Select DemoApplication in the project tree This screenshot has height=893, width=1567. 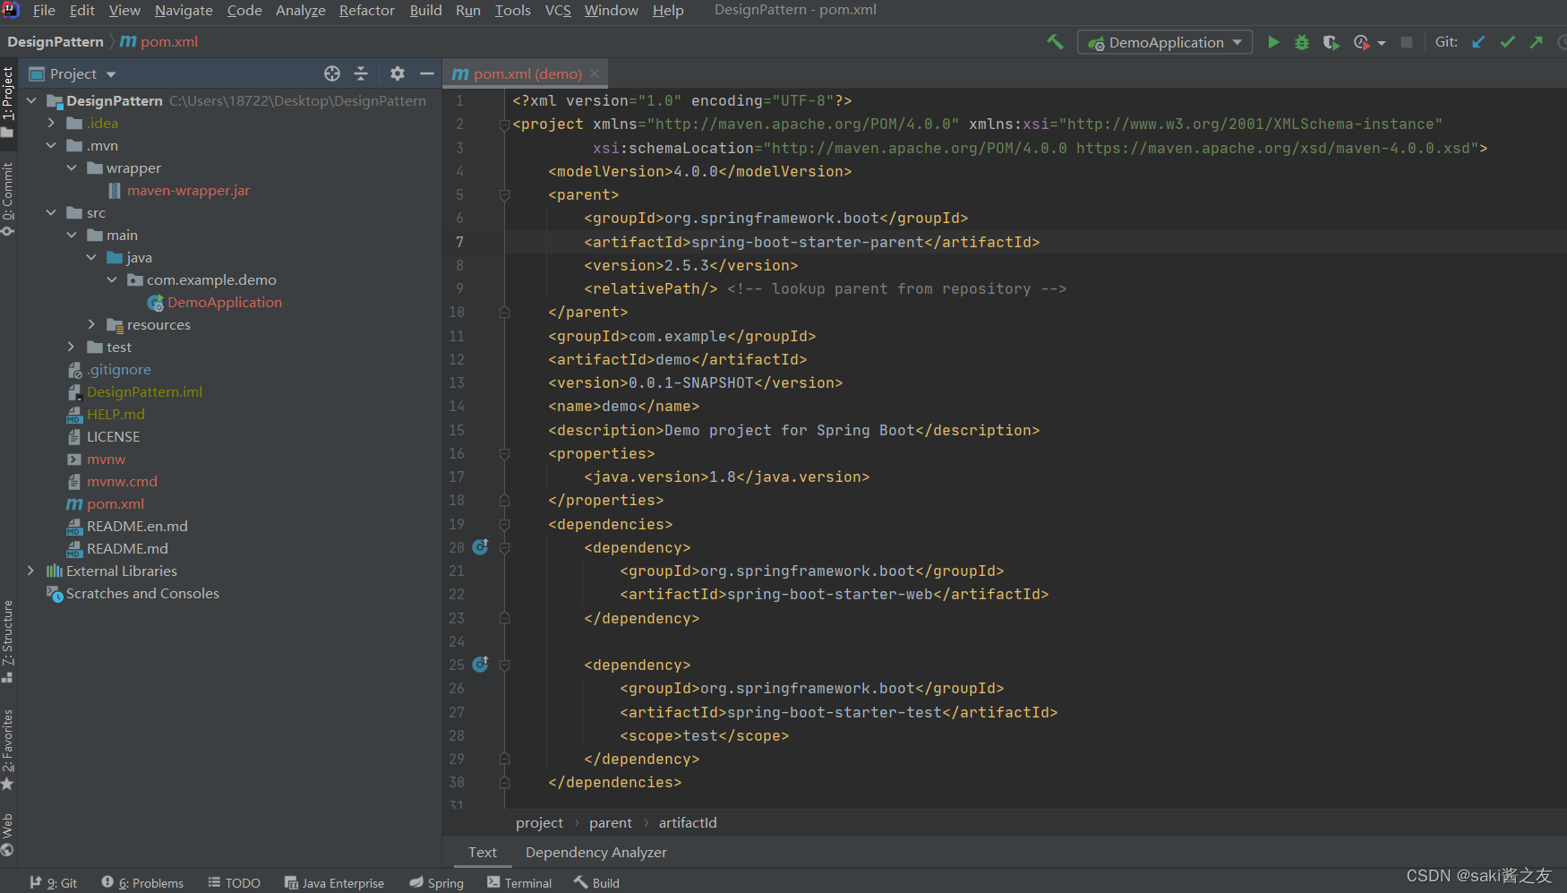pyautogui.click(x=226, y=302)
